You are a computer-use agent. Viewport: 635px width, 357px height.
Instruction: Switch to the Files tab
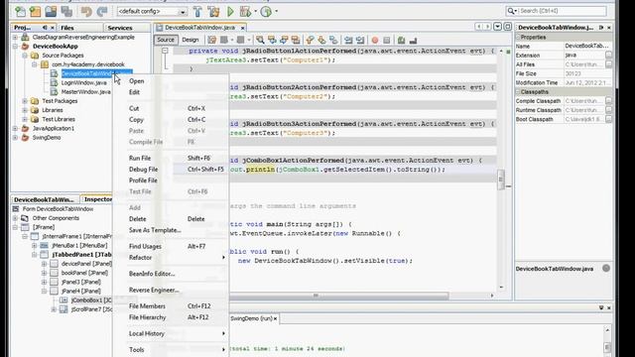[67, 28]
